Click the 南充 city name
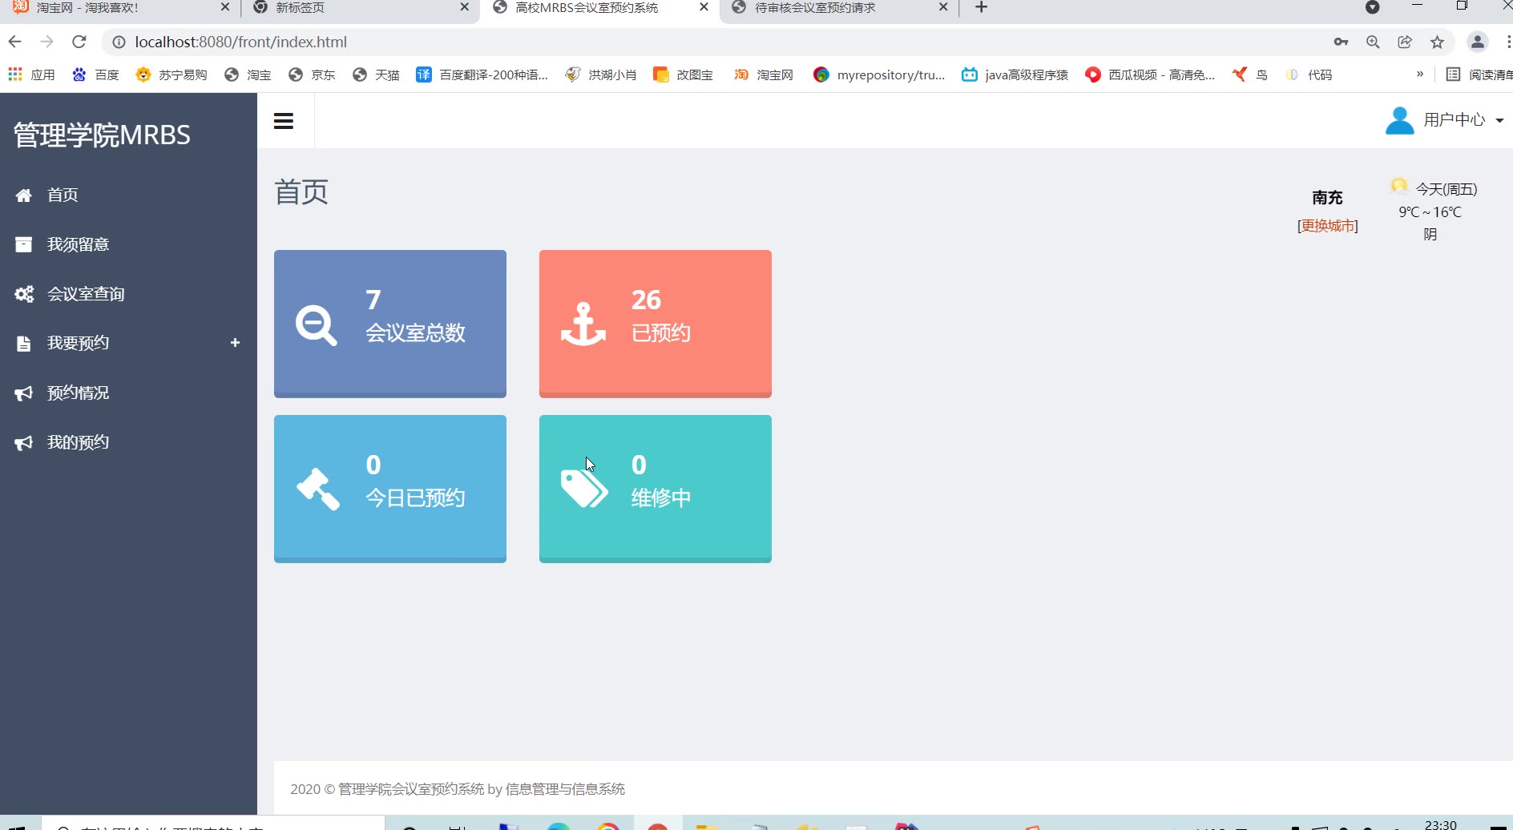 (1327, 198)
